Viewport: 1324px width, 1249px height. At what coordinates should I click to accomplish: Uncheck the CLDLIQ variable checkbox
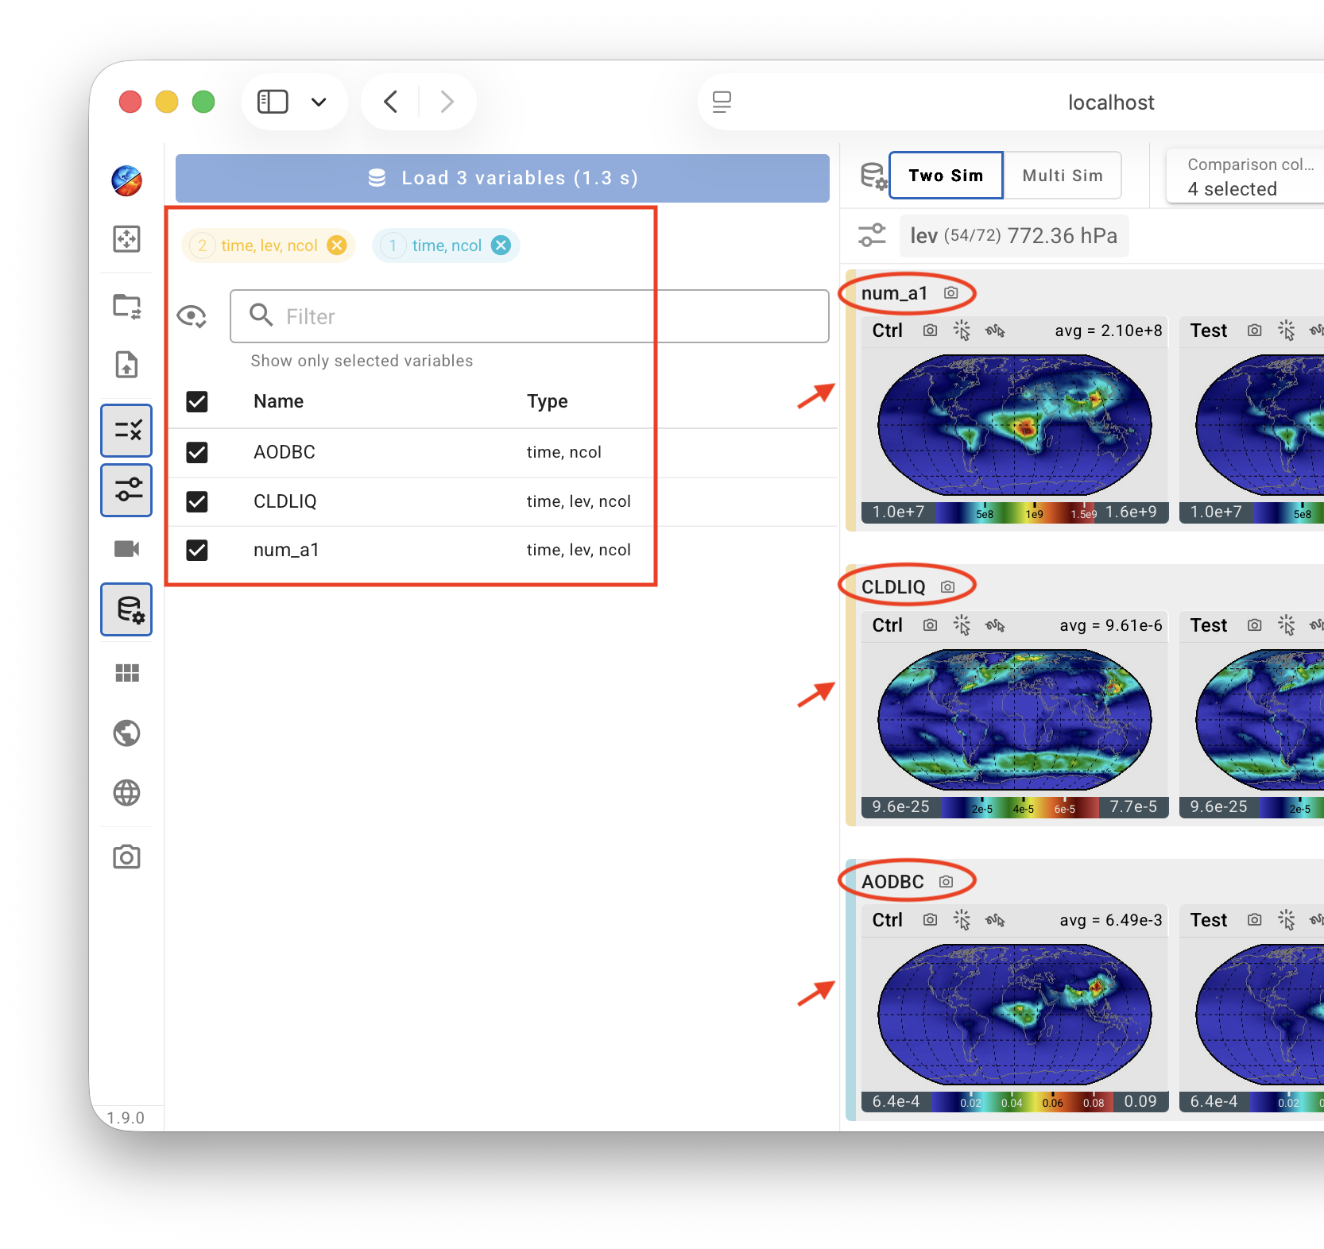[197, 501]
